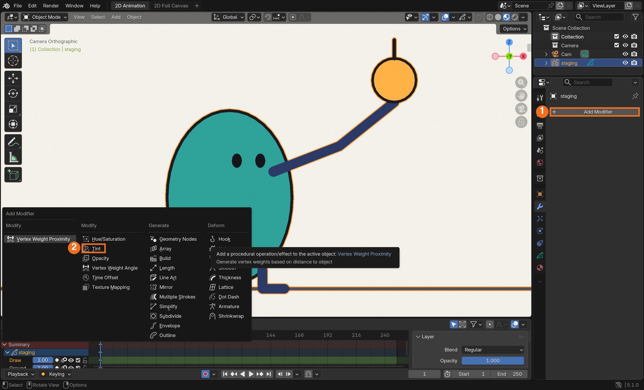Hide the staging object in outliner

click(x=625, y=63)
